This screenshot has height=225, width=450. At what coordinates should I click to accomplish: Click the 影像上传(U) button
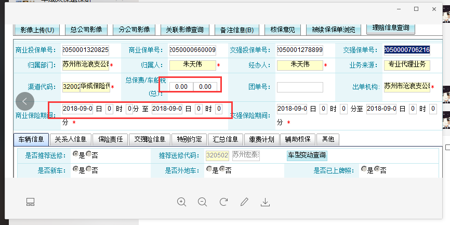point(37,30)
